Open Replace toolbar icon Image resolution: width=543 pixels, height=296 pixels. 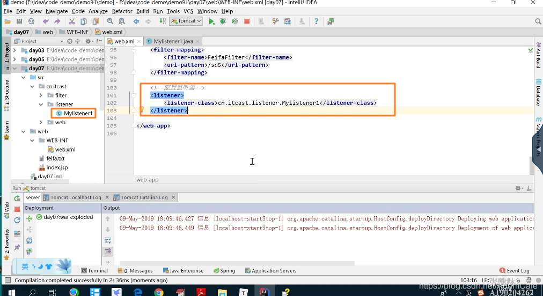click(122, 21)
